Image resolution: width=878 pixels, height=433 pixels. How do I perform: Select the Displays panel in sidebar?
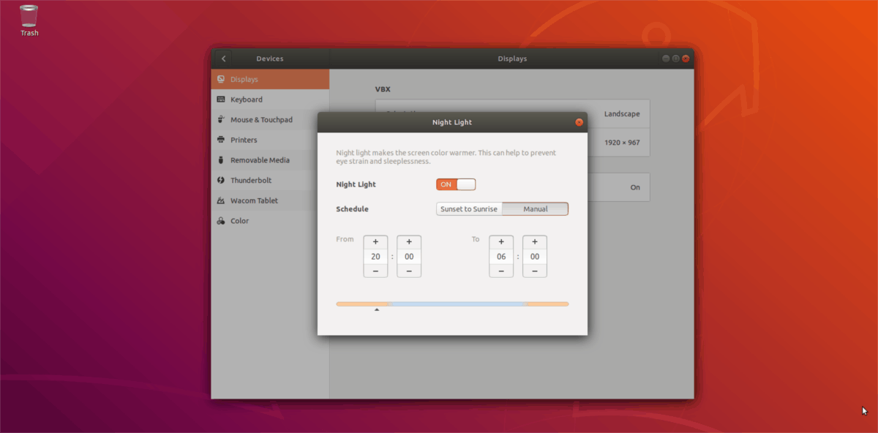point(270,79)
